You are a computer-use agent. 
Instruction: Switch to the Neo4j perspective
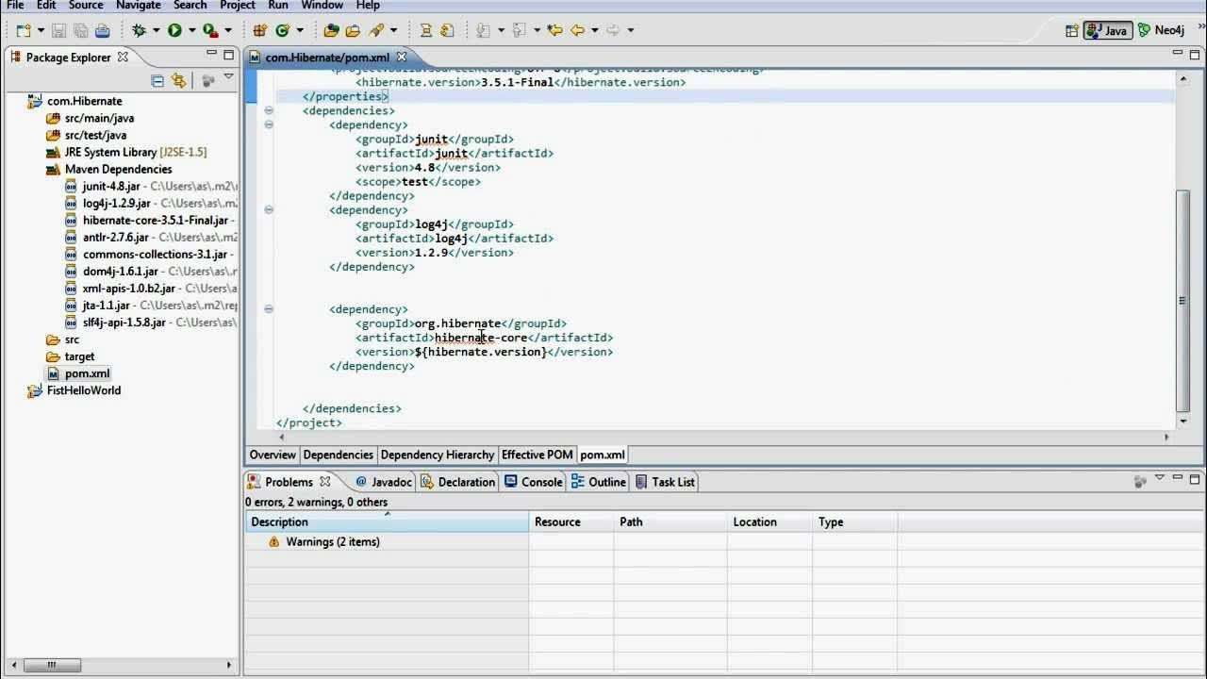(1161, 30)
